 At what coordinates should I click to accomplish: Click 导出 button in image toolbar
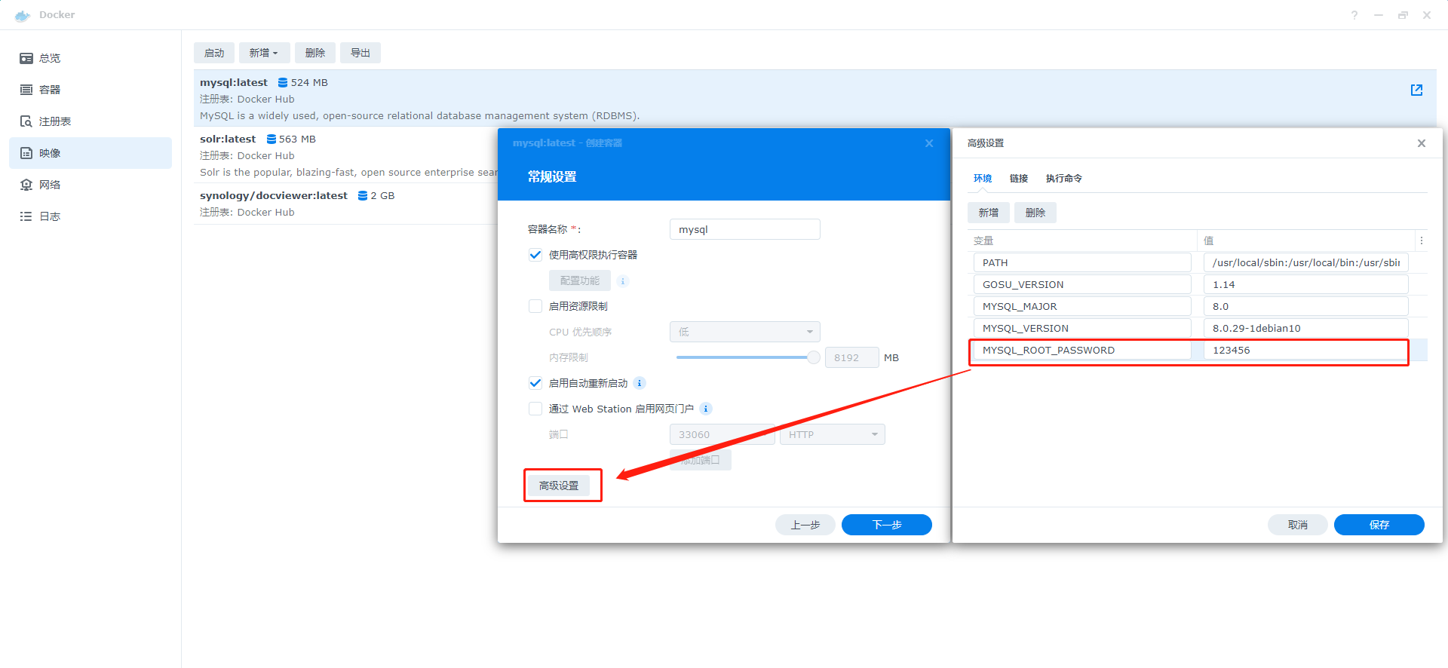360,53
